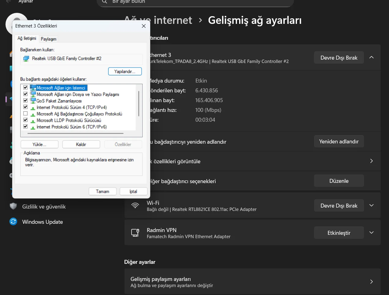Screen dimensions: 389x295
Task: Click the Yapılandır... button
Action: pyautogui.click(x=125, y=71)
